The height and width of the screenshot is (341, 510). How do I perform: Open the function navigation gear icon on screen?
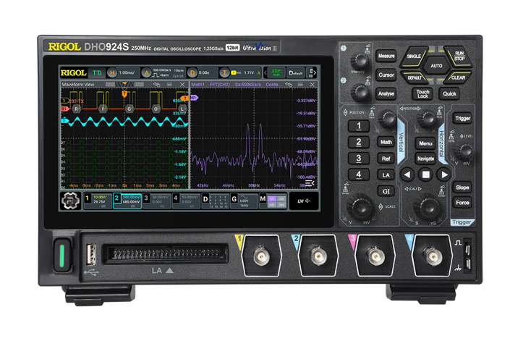pyautogui.click(x=70, y=201)
